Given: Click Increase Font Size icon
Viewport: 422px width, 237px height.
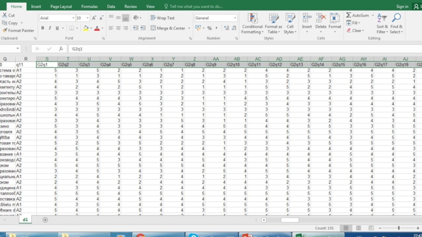Looking at the screenshot, I should [94, 18].
